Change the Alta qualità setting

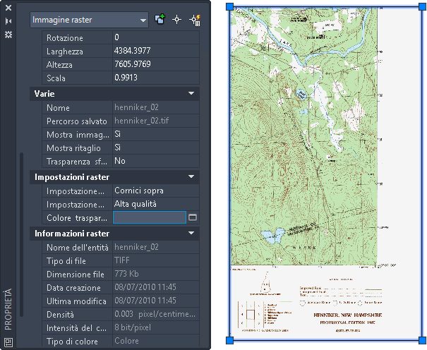(156, 204)
